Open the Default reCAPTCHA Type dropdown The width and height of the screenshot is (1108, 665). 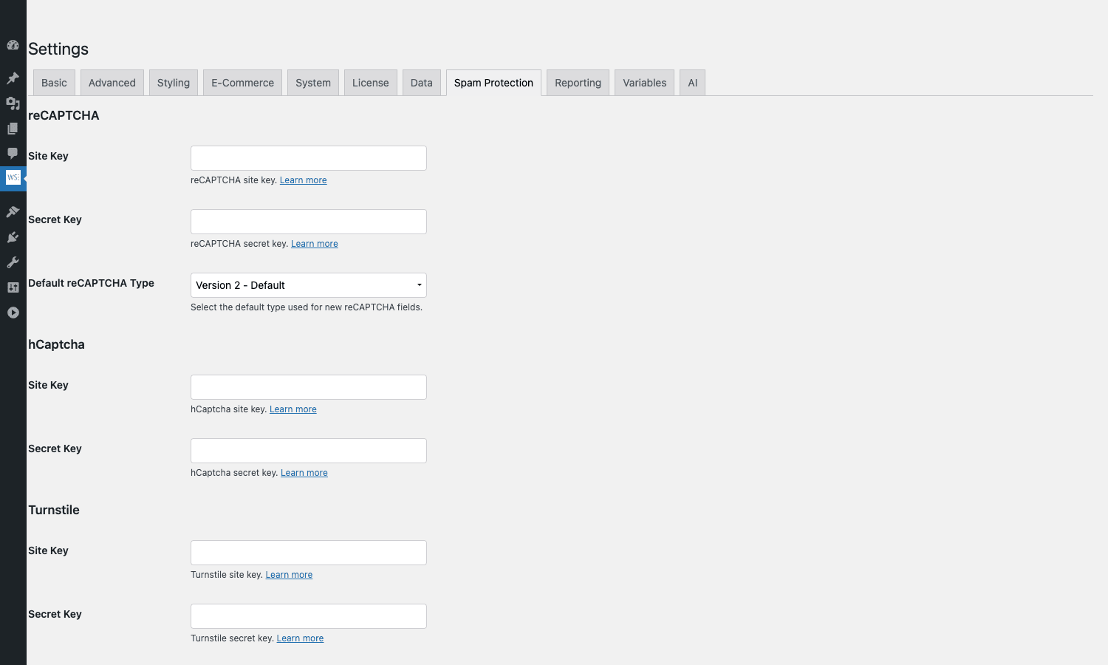click(309, 285)
